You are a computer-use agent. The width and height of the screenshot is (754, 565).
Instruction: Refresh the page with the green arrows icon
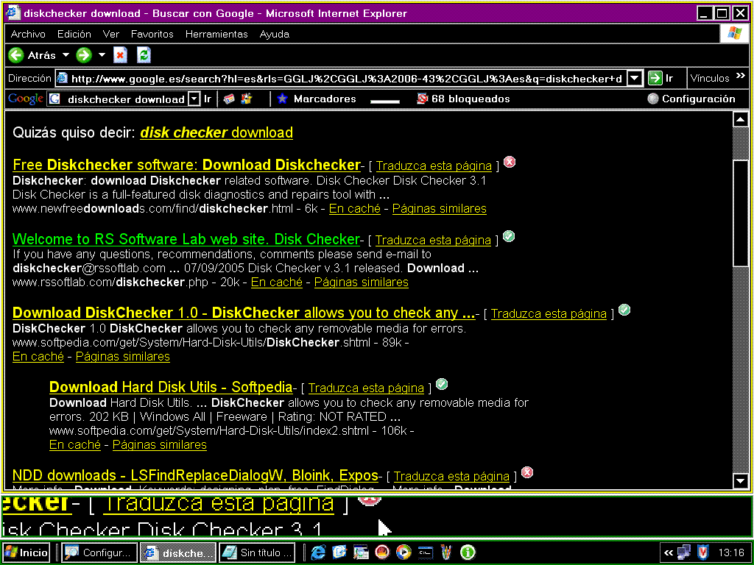(144, 55)
